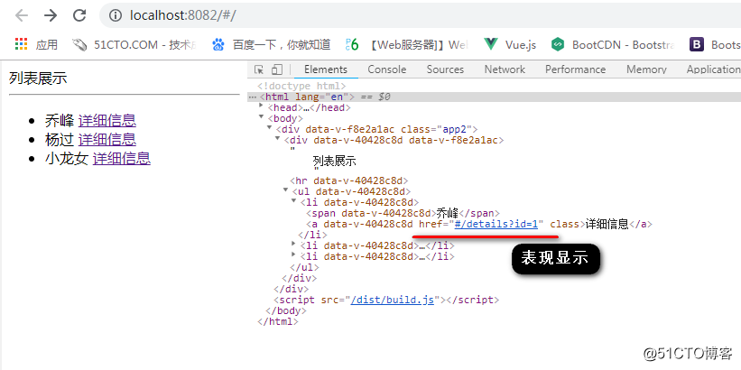The height and width of the screenshot is (370, 741).
Task: Select the span element containing 乔峰
Action: point(403,213)
